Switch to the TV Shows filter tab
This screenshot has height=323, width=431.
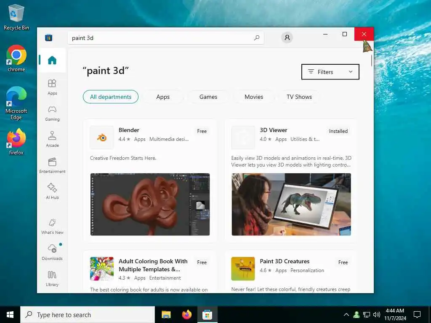(x=299, y=97)
